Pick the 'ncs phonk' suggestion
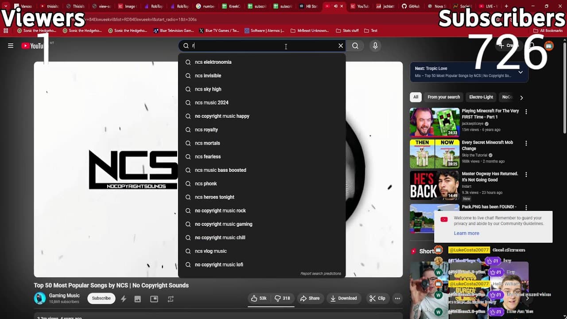The image size is (567, 319). (262, 184)
